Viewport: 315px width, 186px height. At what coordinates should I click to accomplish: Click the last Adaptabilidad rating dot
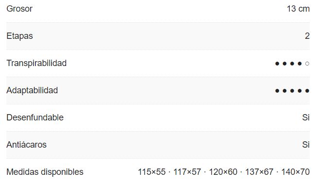307,91
